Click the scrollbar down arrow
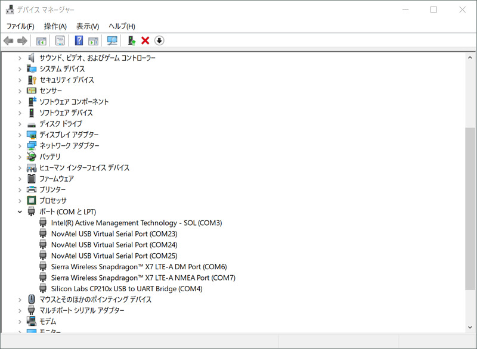 point(470,327)
